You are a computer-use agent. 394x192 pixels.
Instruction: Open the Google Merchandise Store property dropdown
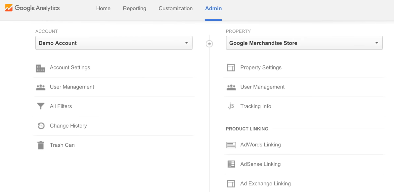[x=304, y=43]
